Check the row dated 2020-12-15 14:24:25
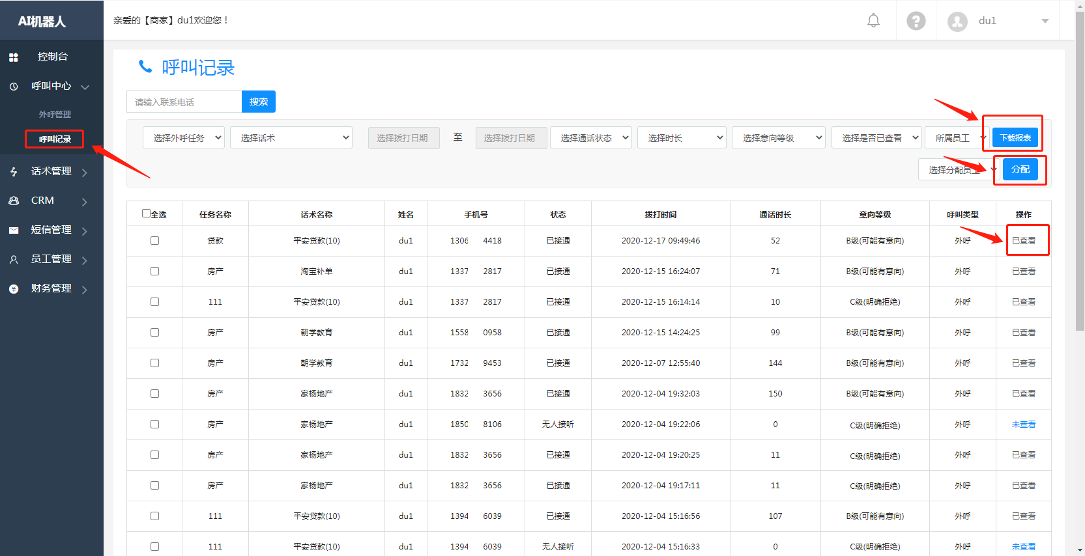This screenshot has height=556, width=1085. coord(154,332)
